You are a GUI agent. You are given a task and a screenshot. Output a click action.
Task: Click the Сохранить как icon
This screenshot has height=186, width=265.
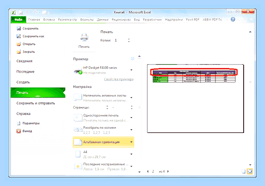tap(18, 36)
